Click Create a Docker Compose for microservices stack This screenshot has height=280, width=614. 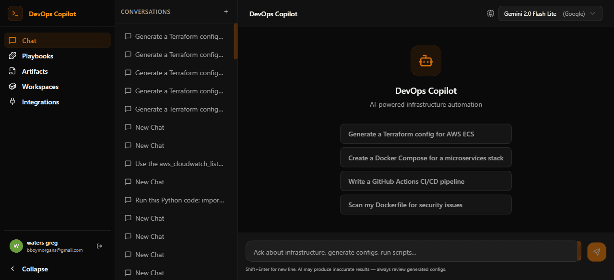[x=426, y=157]
